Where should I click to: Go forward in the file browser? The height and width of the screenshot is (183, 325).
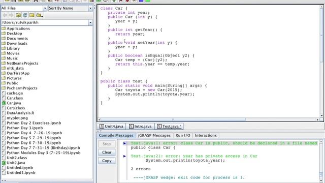pos(11,15)
